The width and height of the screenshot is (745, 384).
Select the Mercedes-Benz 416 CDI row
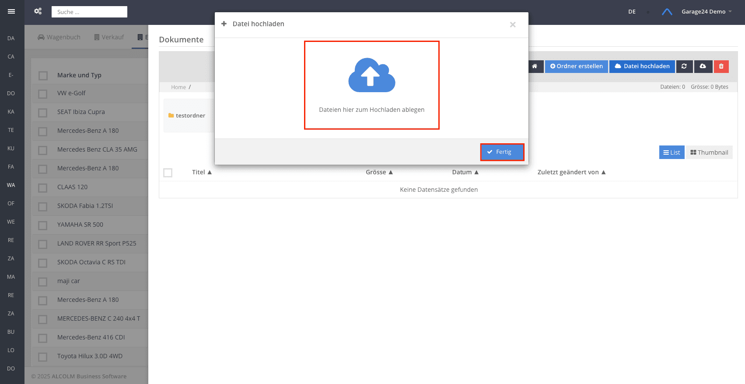click(x=90, y=337)
